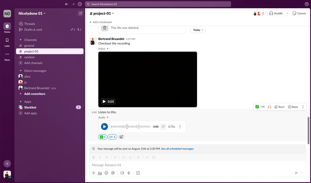311x183 pixels.
Task: Open audio clip more actions menu
Action: click(180, 127)
